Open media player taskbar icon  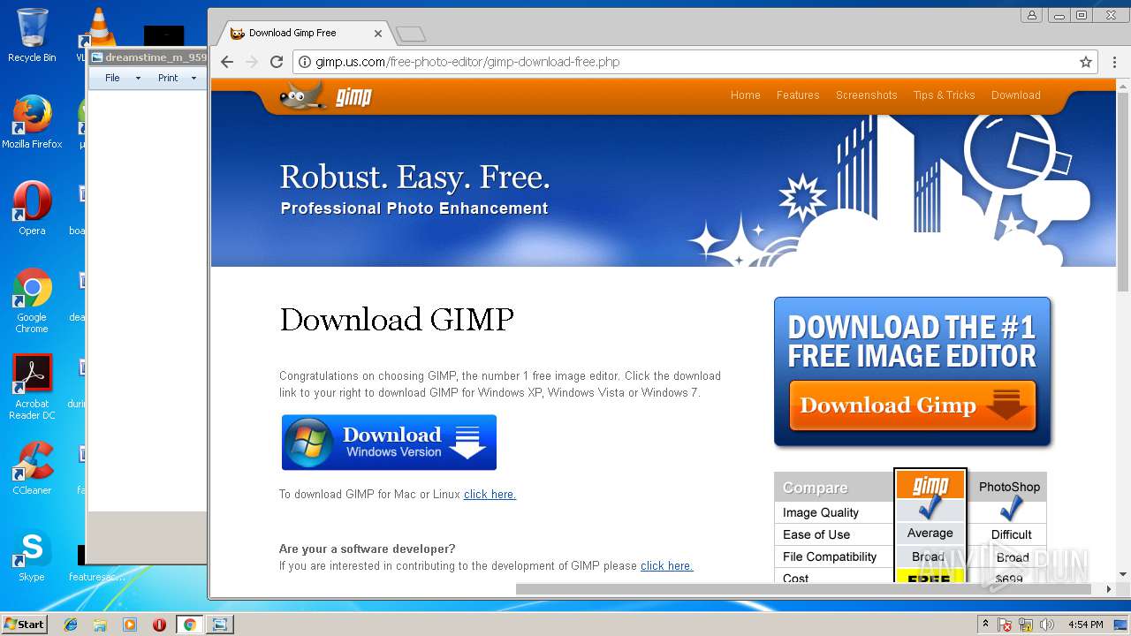click(x=130, y=625)
